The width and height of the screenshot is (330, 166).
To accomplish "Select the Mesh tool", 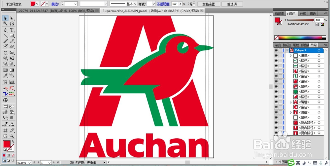I will [5, 70].
